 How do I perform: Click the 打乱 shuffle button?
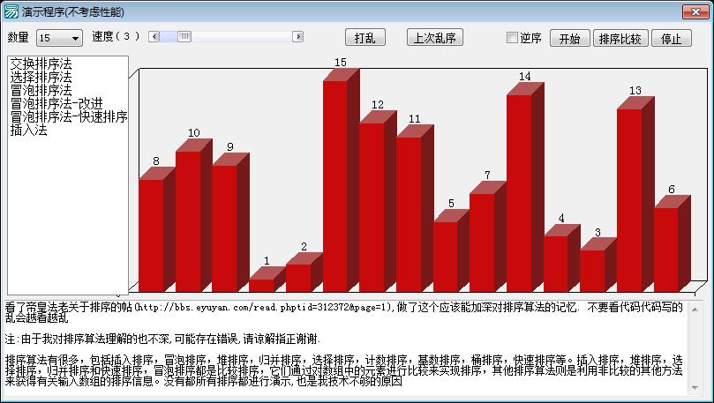point(365,38)
